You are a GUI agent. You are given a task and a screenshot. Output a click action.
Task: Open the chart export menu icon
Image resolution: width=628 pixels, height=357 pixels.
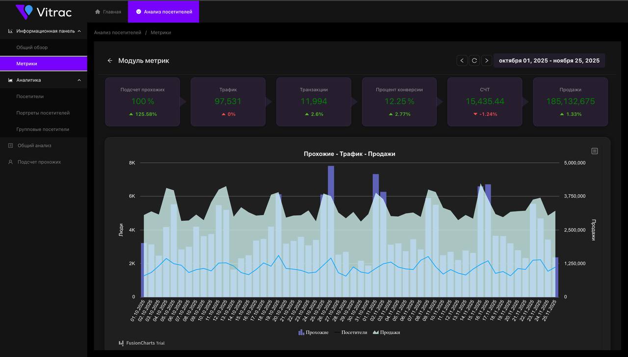pos(595,151)
